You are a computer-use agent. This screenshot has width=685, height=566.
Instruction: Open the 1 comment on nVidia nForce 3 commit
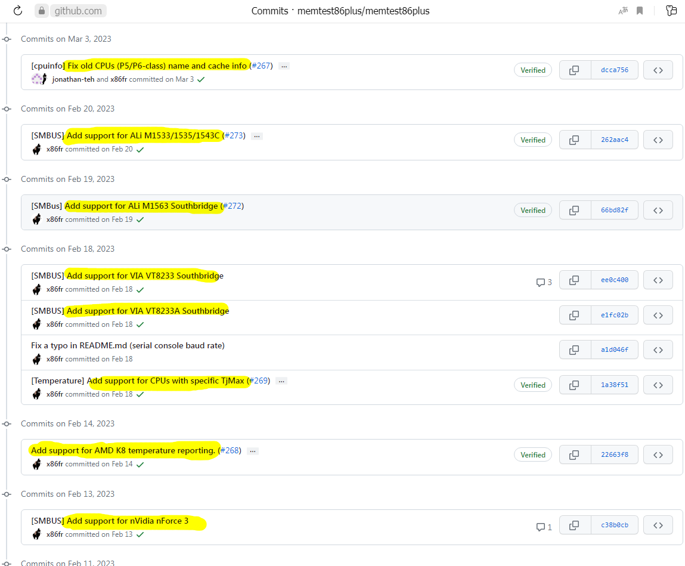coord(544,528)
